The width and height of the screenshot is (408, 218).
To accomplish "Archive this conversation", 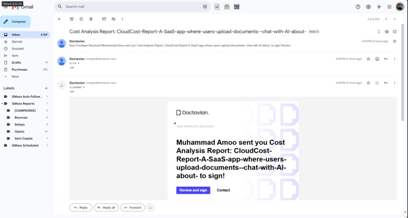I will (71, 19).
